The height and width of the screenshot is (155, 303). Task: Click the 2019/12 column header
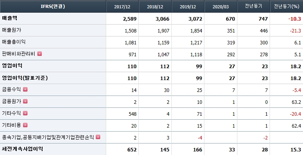188,7
